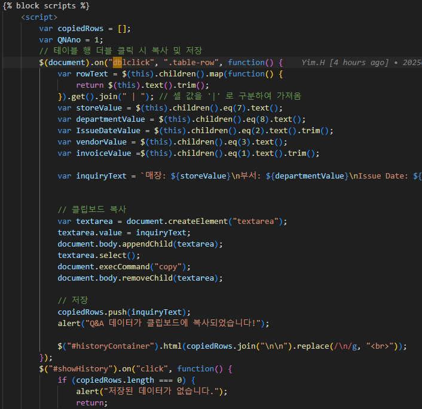The height and width of the screenshot is (409, 422).
Task: Click the 'textarea.select();' line
Action: [x=99, y=255]
